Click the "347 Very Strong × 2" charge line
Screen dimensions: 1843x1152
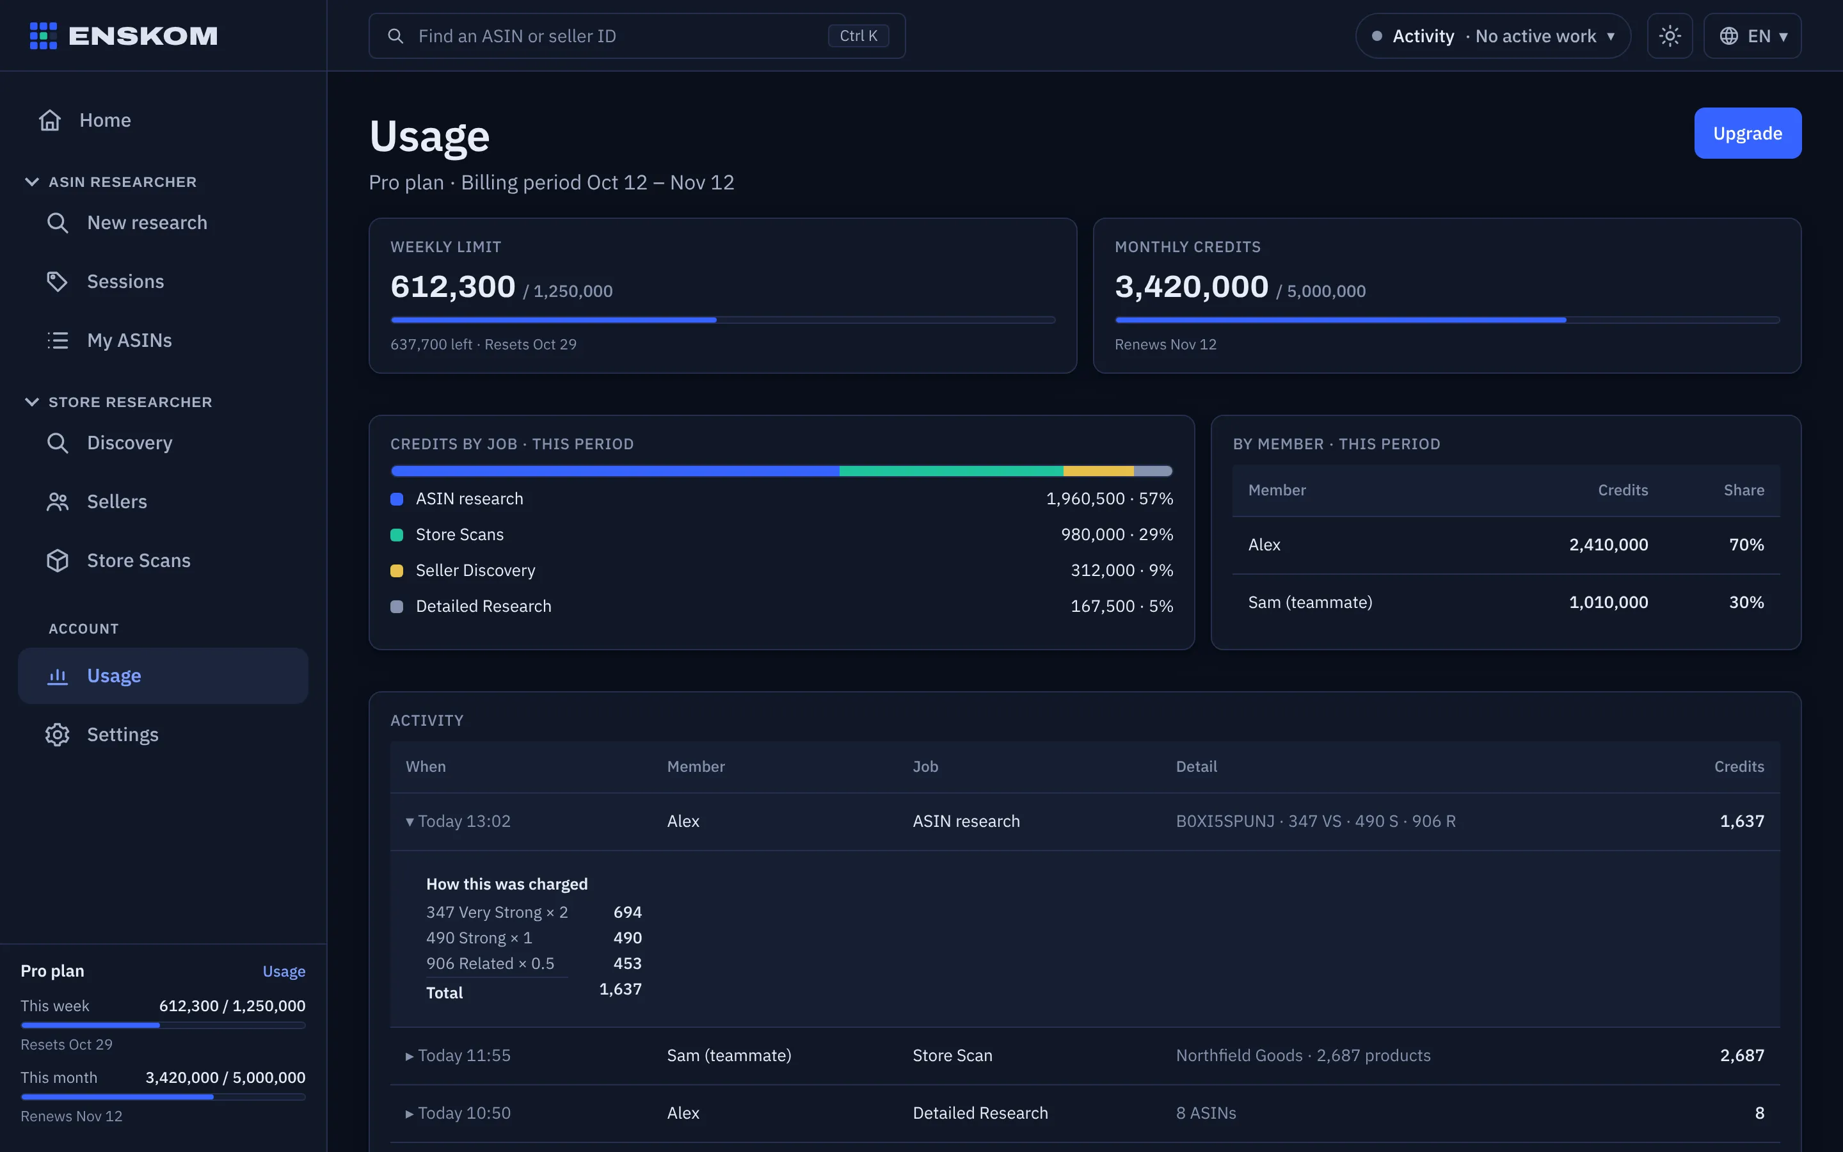click(497, 913)
